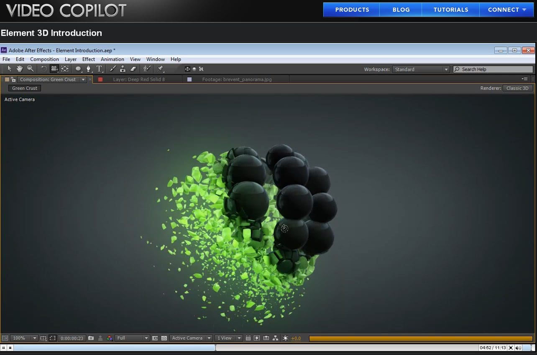Screen dimensions: 537x355
Task: Open the 1 View layout dropdown
Action: coord(229,338)
